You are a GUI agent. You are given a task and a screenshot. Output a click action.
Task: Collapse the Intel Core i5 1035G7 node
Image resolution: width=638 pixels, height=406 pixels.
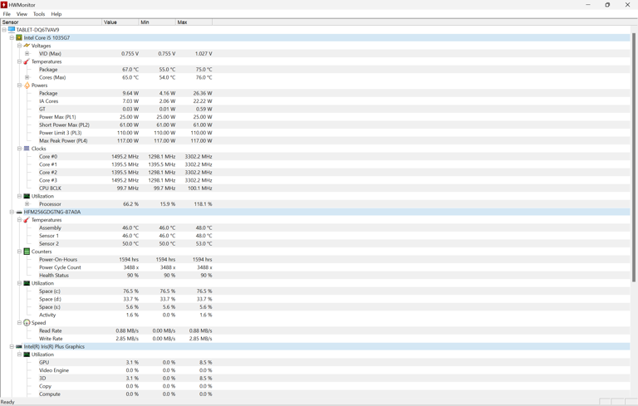pyautogui.click(x=12, y=37)
